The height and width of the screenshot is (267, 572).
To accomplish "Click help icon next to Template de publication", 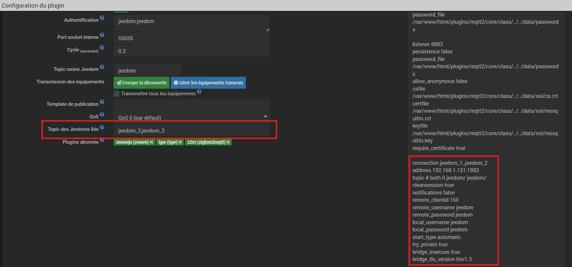I will (x=102, y=102).
